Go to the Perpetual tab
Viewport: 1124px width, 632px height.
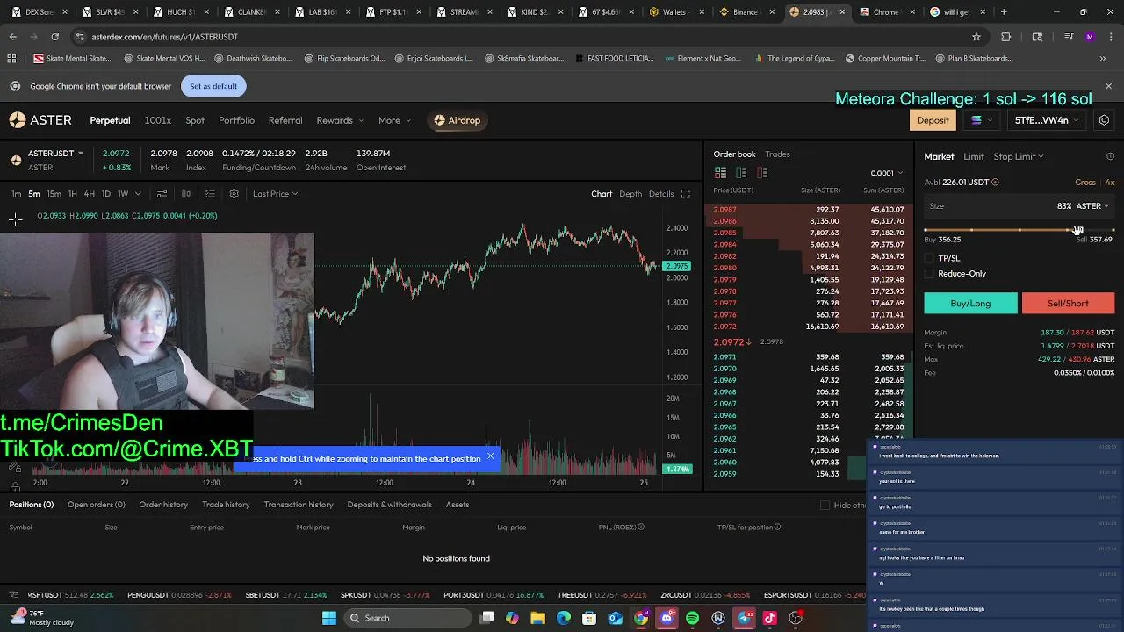[110, 120]
